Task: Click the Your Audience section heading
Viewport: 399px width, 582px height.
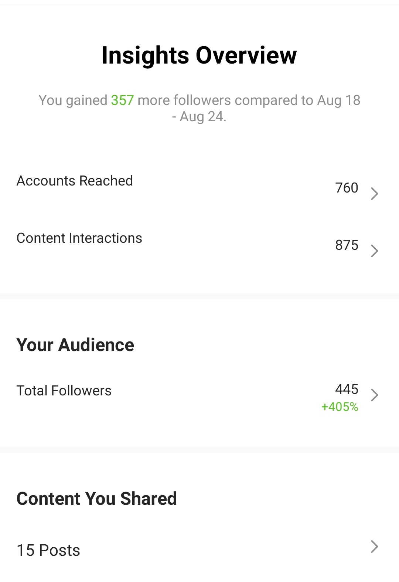Action: tap(75, 345)
